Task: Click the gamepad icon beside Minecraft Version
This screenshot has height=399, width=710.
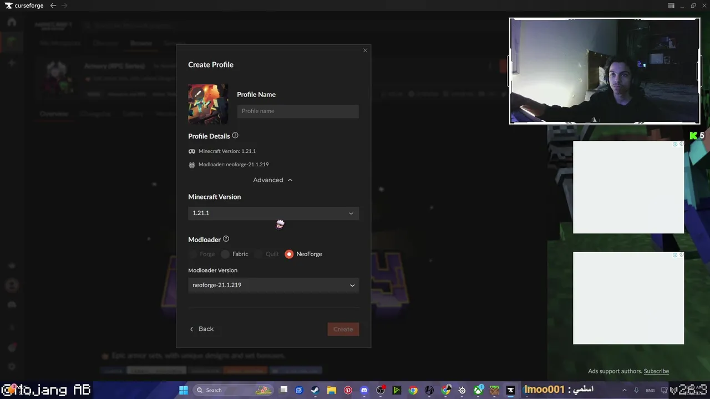Action: [x=192, y=151]
